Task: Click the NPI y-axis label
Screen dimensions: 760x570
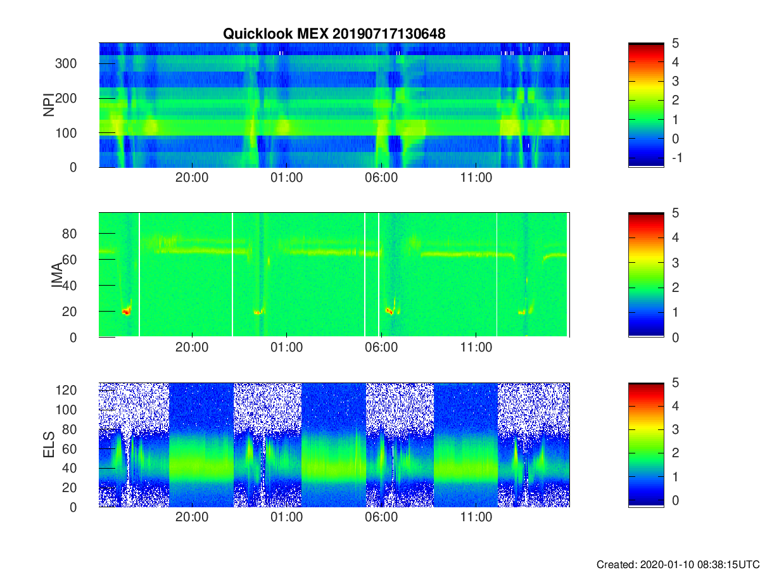Action: click(49, 105)
